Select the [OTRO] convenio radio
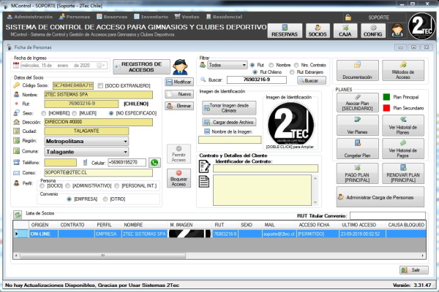This screenshot has width=439, height=292. (105, 199)
